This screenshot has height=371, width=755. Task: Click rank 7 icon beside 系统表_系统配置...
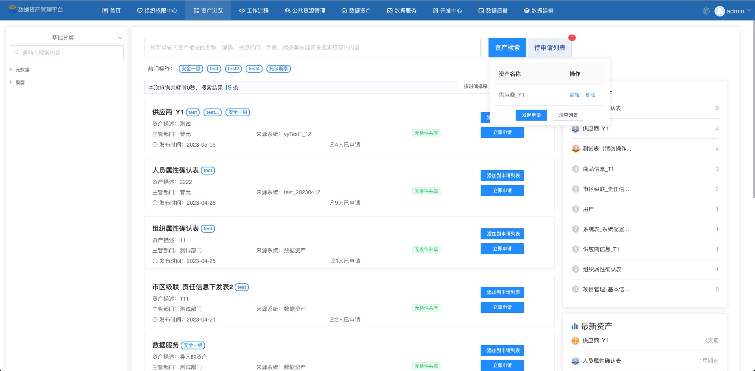576,229
